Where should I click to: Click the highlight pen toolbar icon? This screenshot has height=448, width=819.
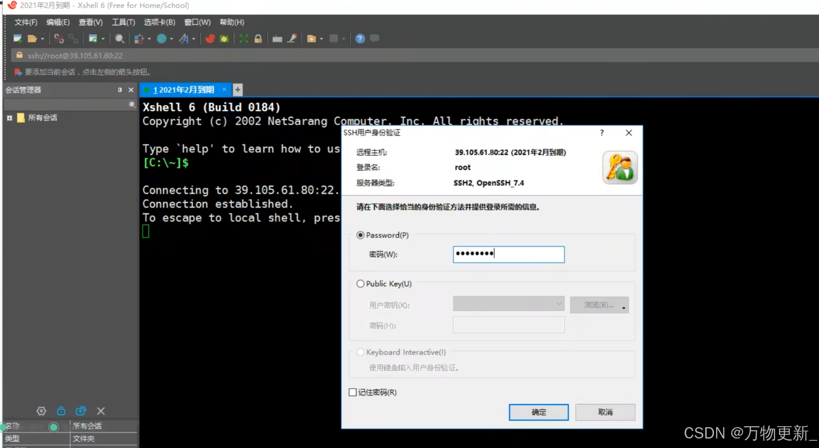(x=292, y=39)
